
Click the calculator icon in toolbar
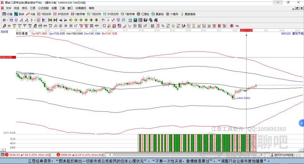coord(135,20)
